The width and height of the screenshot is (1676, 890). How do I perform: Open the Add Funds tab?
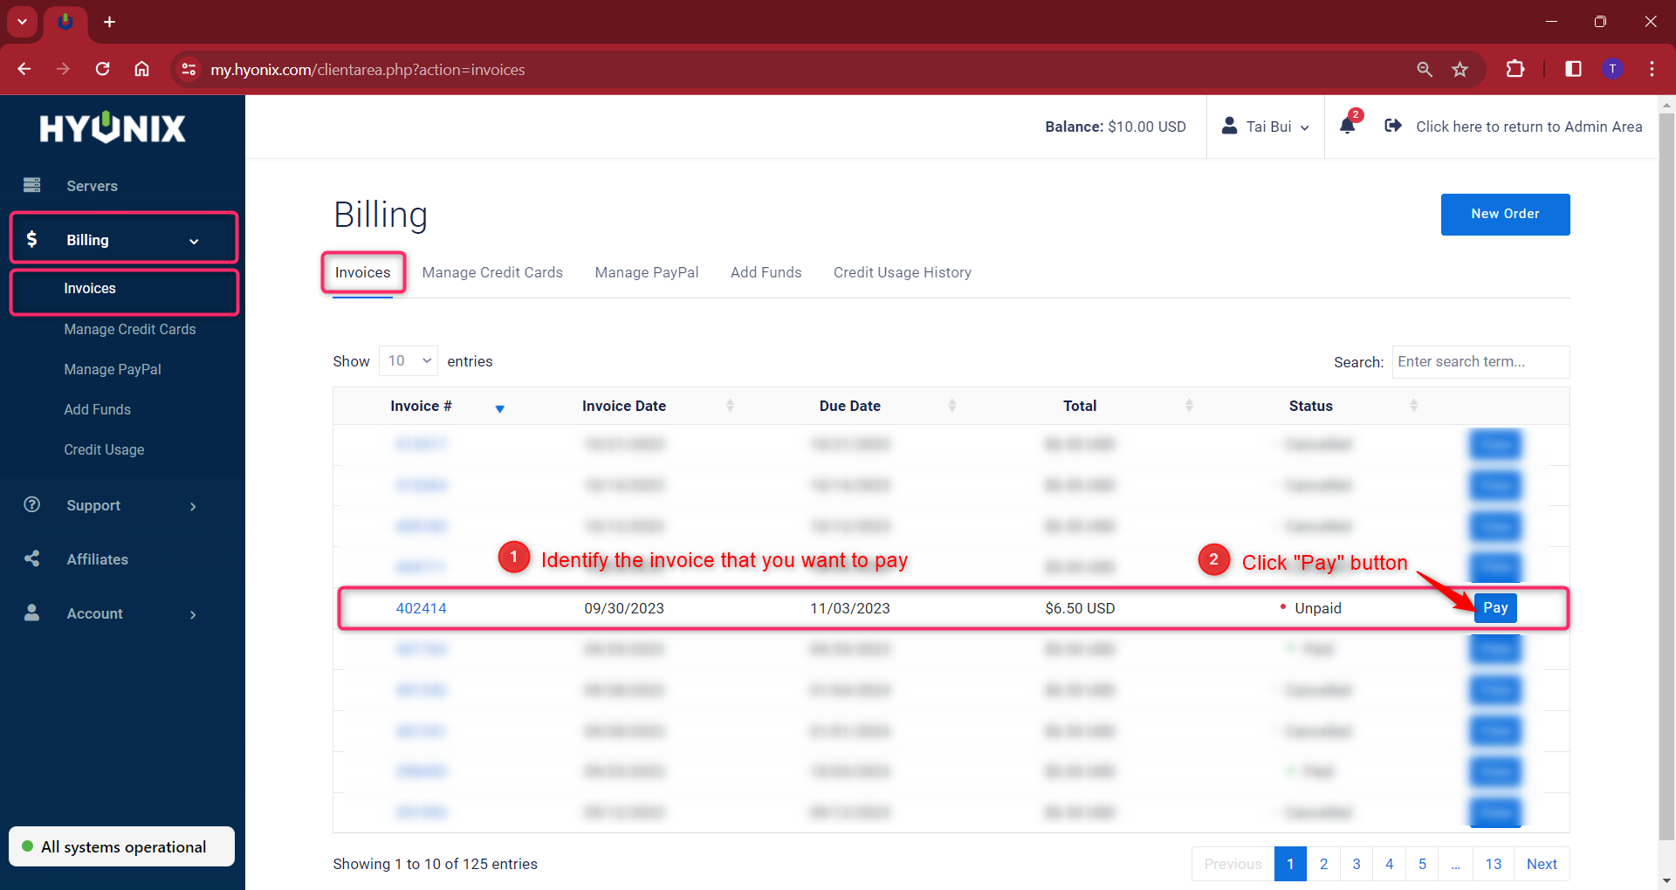point(766,272)
